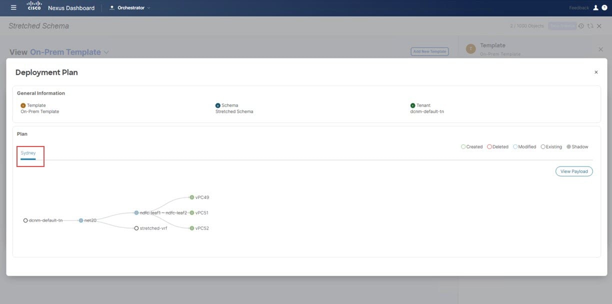The height and width of the screenshot is (304, 612).
Task: Click the Tenant icon in General Information
Action: pyautogui.click(x=412, y=105)
